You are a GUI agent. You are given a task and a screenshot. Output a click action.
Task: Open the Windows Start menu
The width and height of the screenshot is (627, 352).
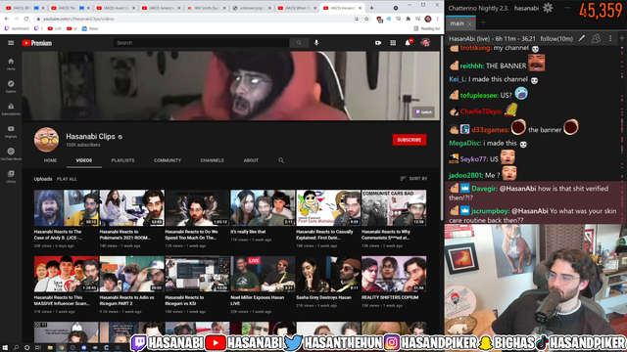(x=5, y=348)
